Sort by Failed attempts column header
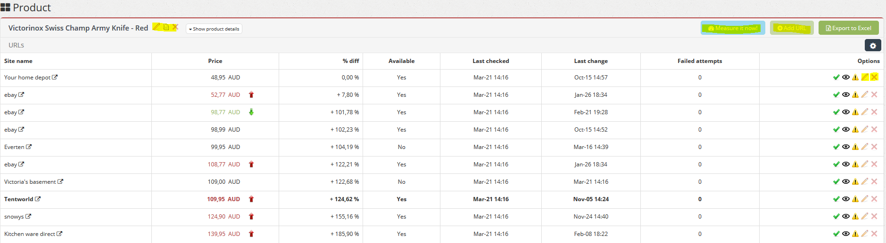 coord(700,61)
